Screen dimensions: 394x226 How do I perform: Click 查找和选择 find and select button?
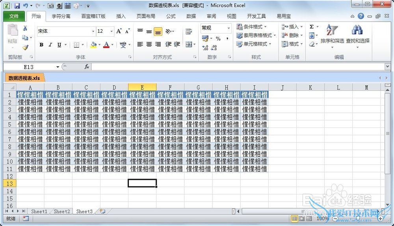point(358,36)
